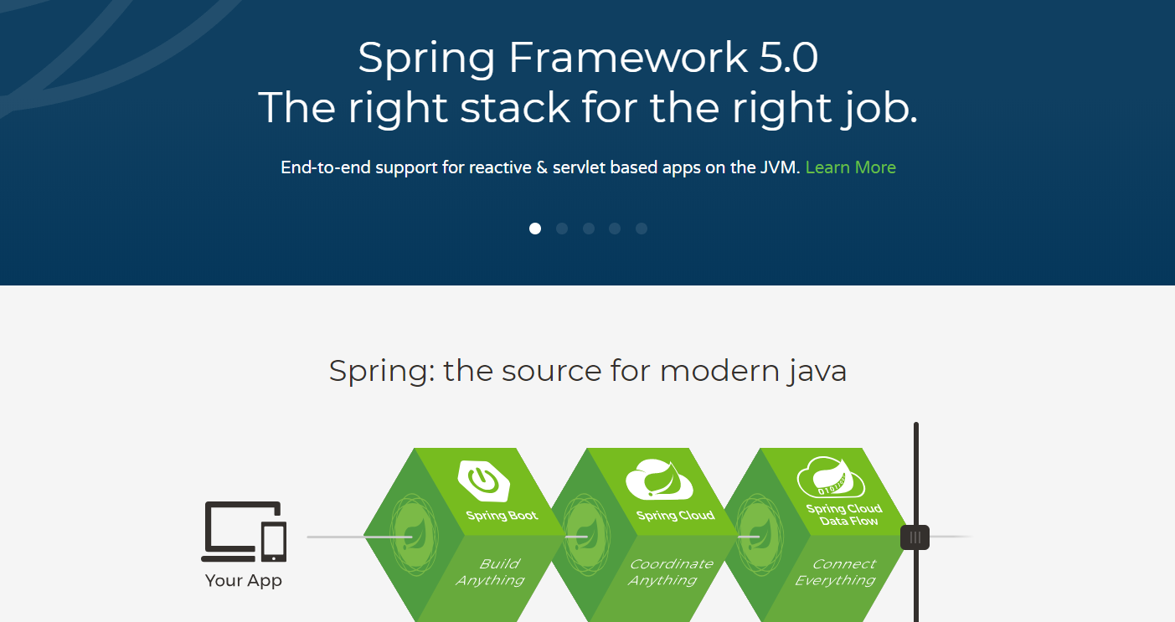The height and width of the screenshot is (622, 1175).
Task: Click the connector plug handle on the vertical bar
Action: coord(915,537)
